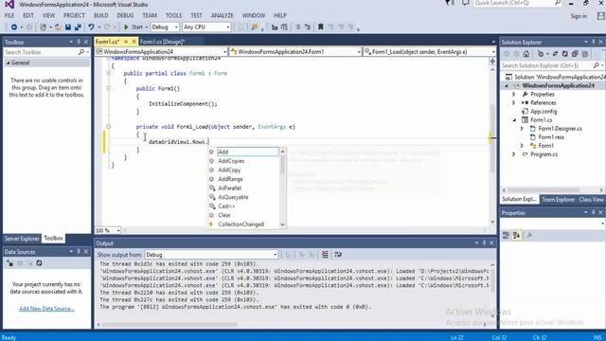This screenshot has width=606, height=341.
Task: Open the PROJECT menu
Action: pyautogui.click(x=74, y=15)
